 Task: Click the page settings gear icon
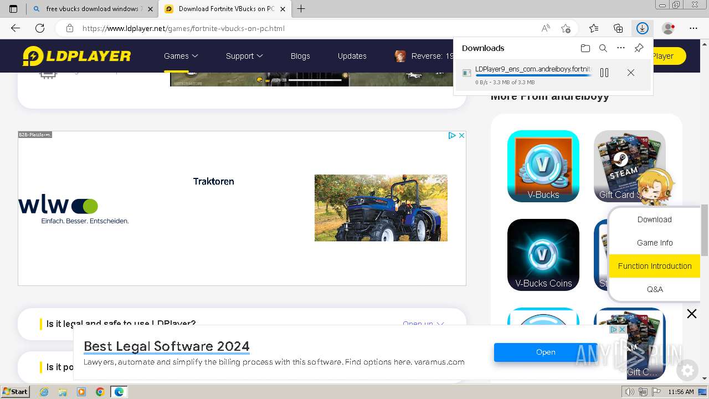tap(687, 370)
